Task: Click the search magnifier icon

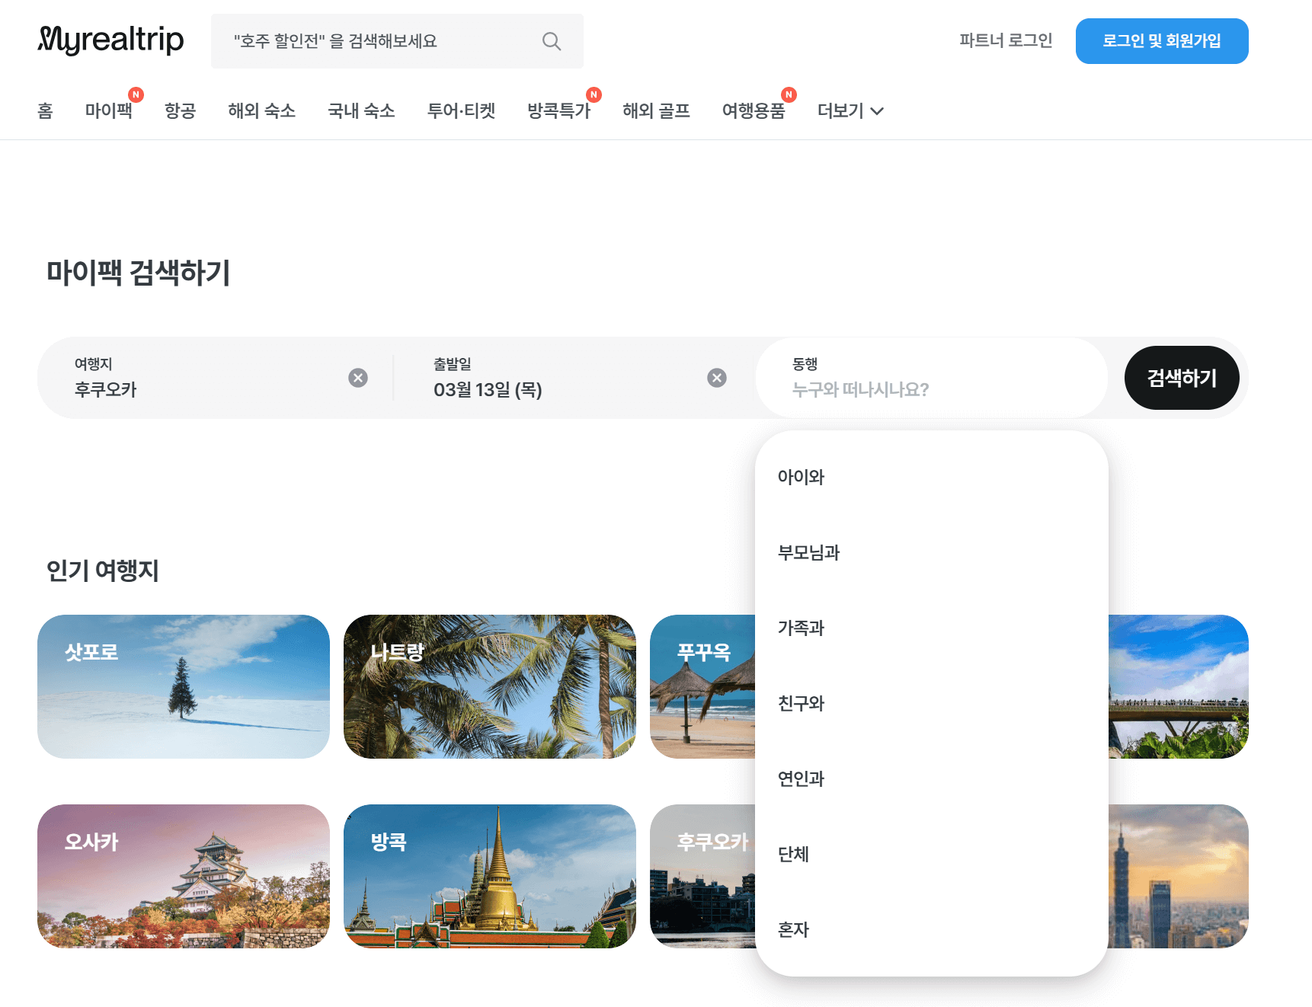Action: (x=551, y=40)
